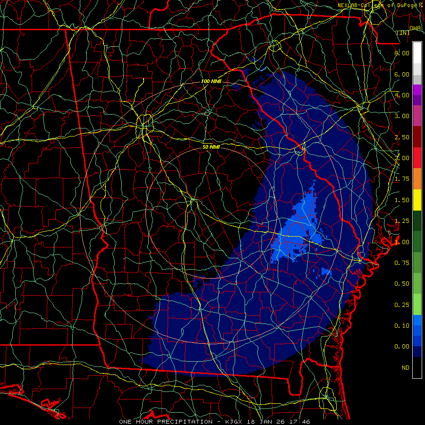Click the ONE HOUR PRECIPITATION title text

pyautogui.click(x=166, y=422)
